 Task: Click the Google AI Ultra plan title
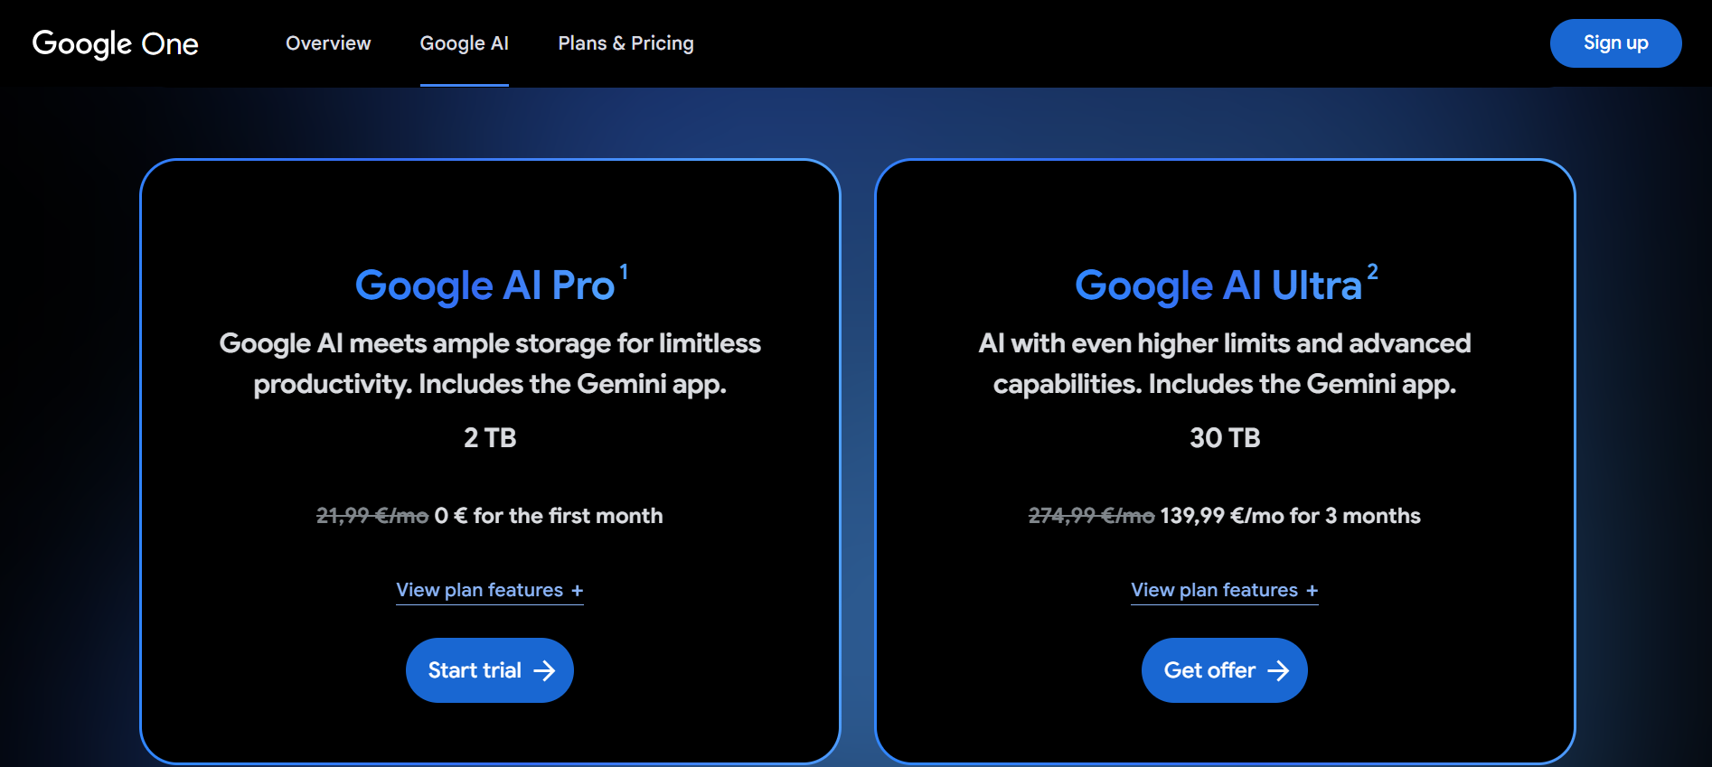(1218, 285)
